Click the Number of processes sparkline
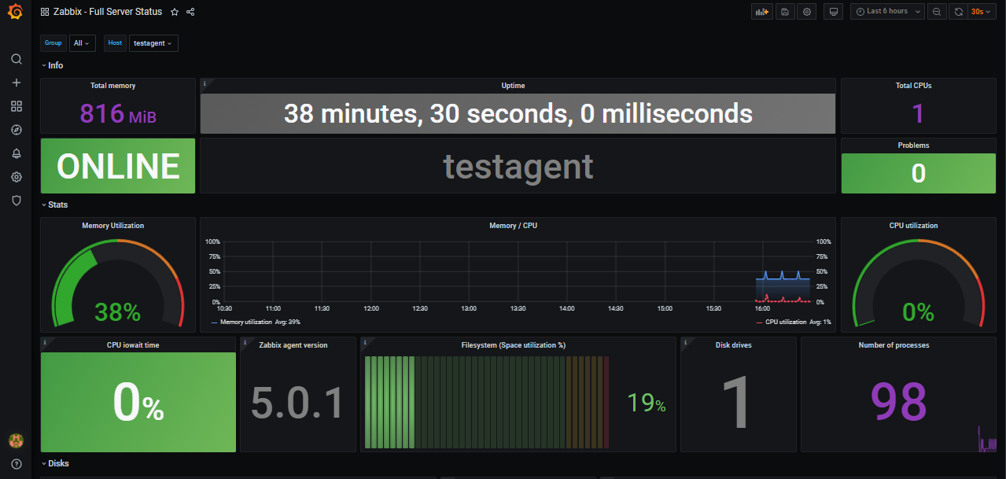 click(988, 439)
